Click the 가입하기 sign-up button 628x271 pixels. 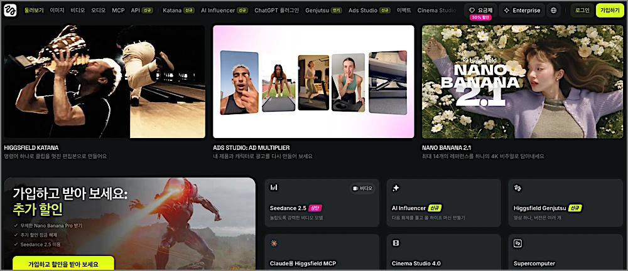tap(610, 11)
